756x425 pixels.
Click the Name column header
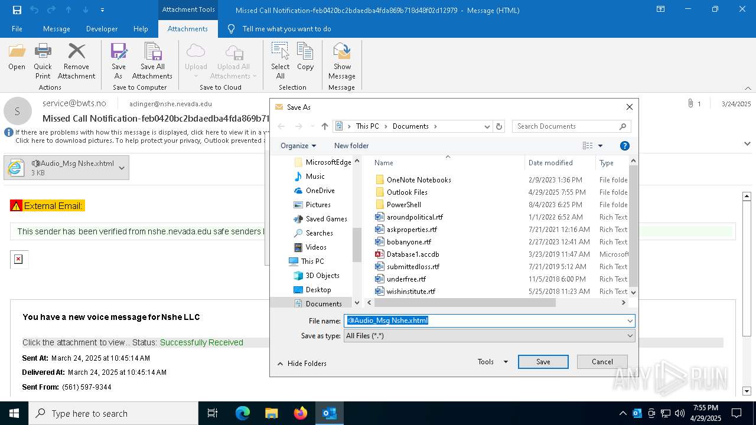384,163
